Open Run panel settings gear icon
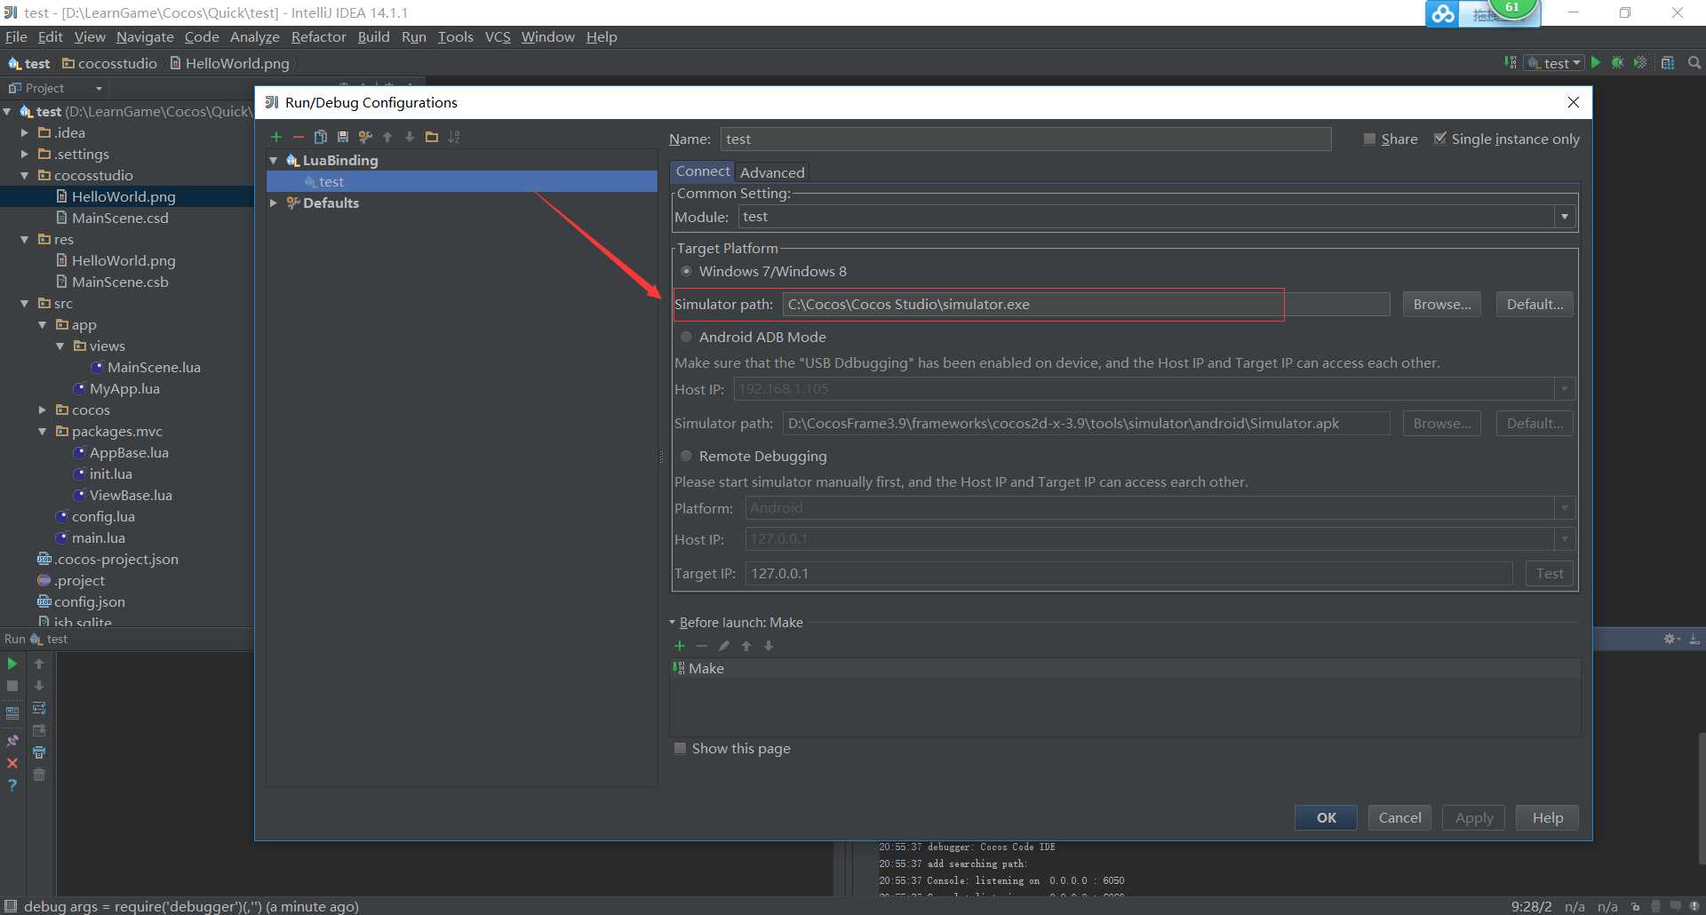 tap(1670, 639)
